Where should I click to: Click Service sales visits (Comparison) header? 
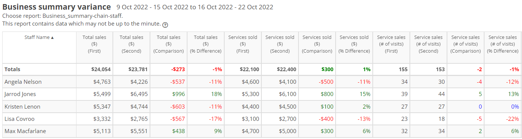[466, 44]
